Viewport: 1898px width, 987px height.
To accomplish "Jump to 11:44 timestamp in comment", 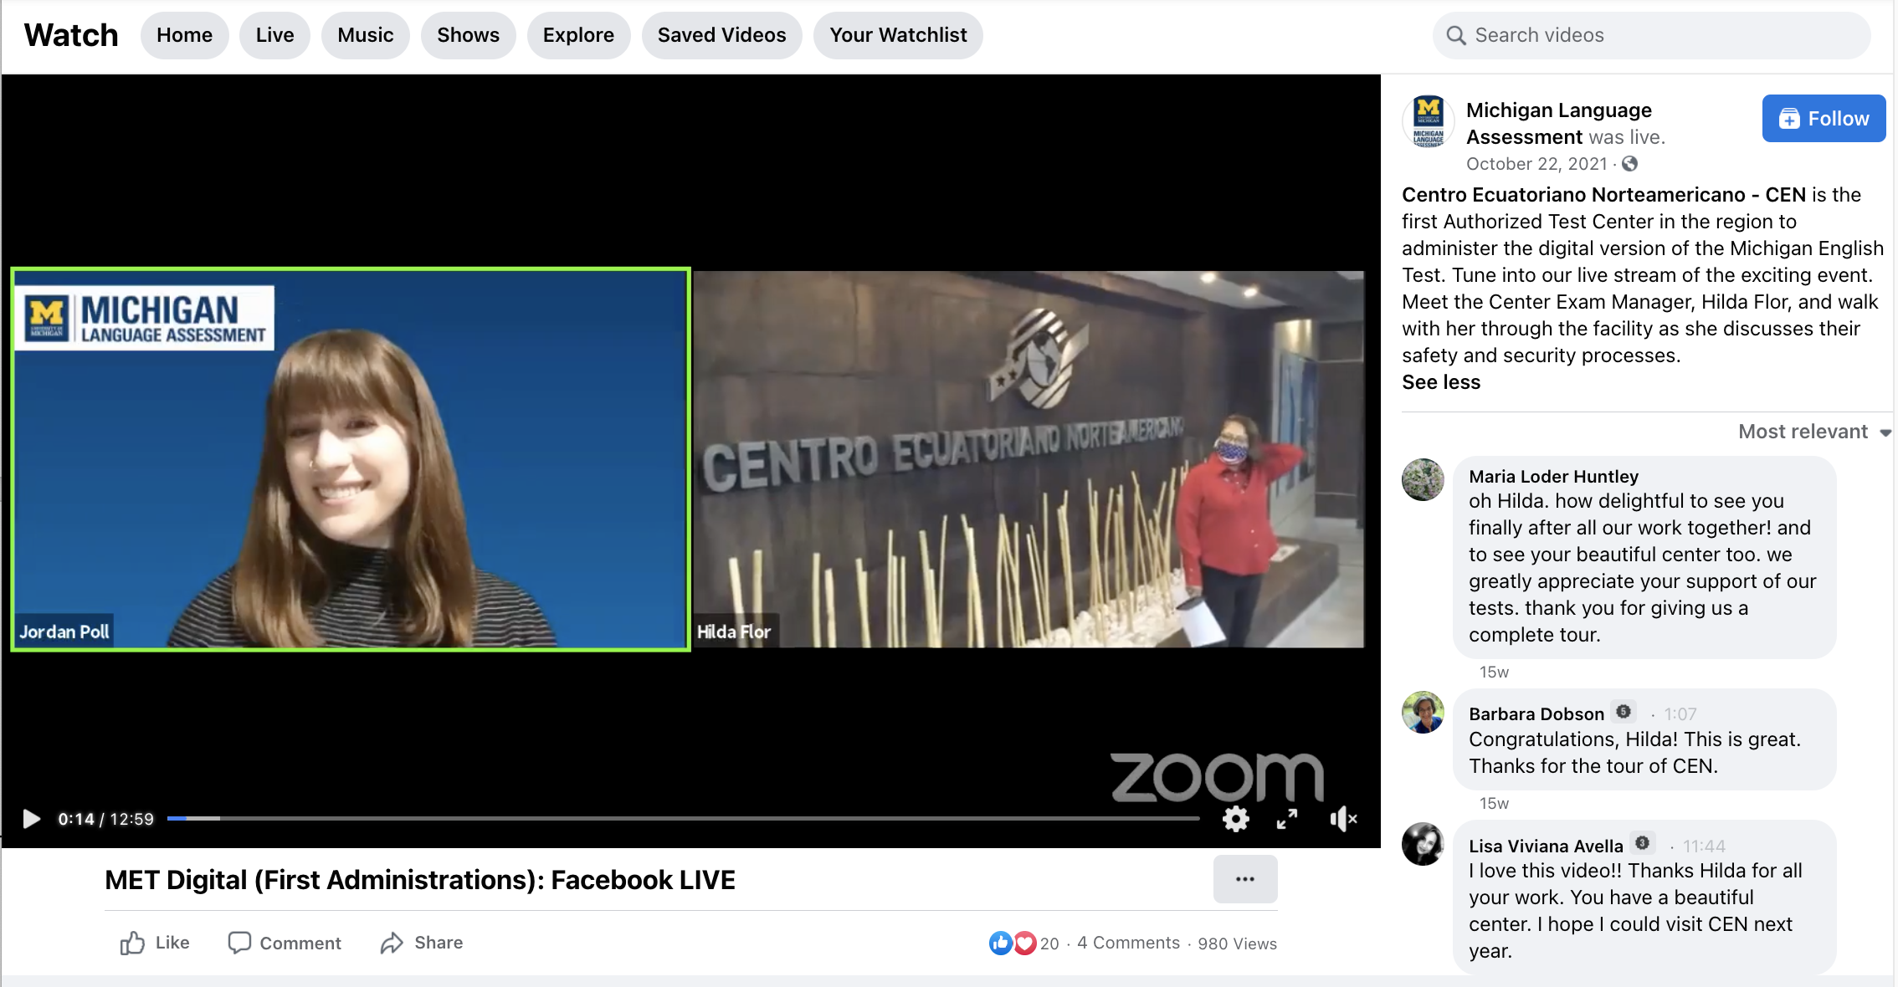I will tap(1704, 846).
